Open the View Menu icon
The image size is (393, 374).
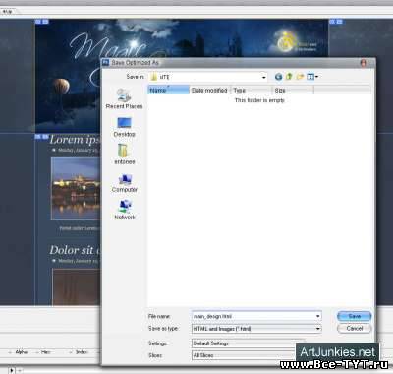(312, 77)
